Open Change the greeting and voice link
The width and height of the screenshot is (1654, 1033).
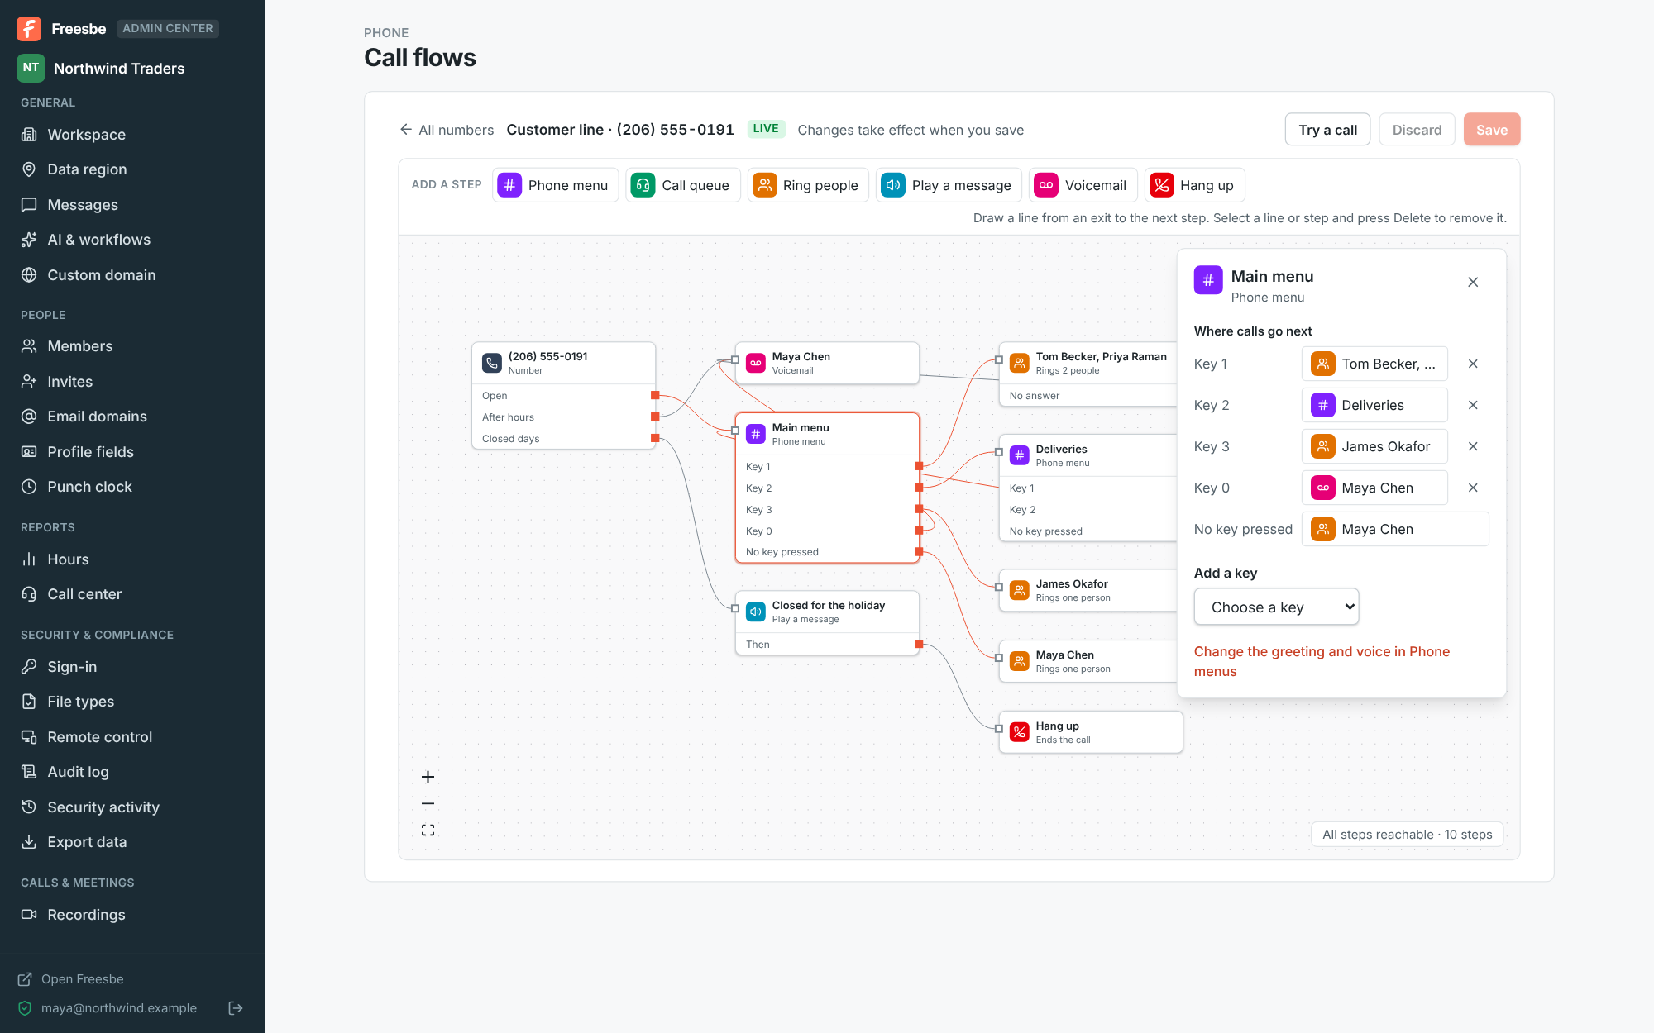click(x=1322, y=661)
